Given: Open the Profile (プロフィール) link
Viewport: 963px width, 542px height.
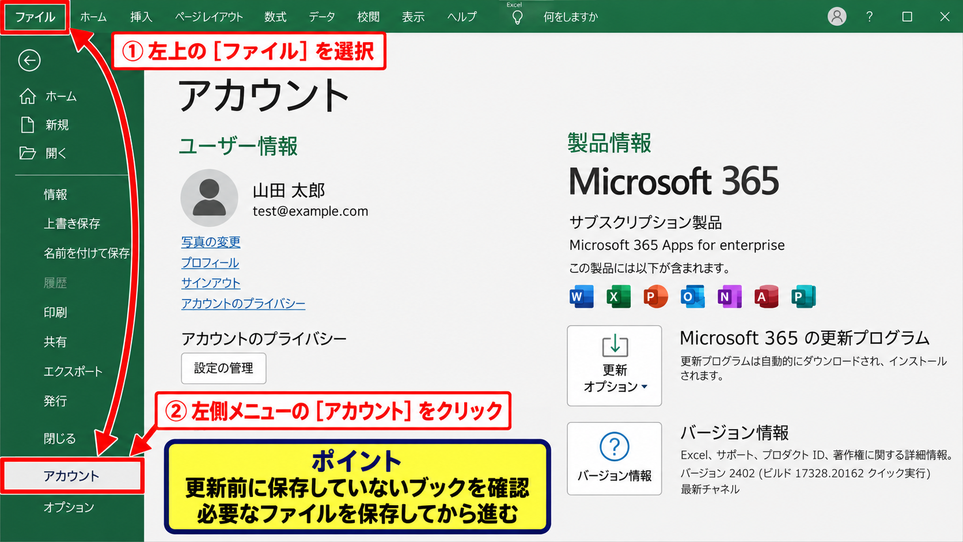Looking at the screenshot, I should pyautogui.click(x=210, y=263).
